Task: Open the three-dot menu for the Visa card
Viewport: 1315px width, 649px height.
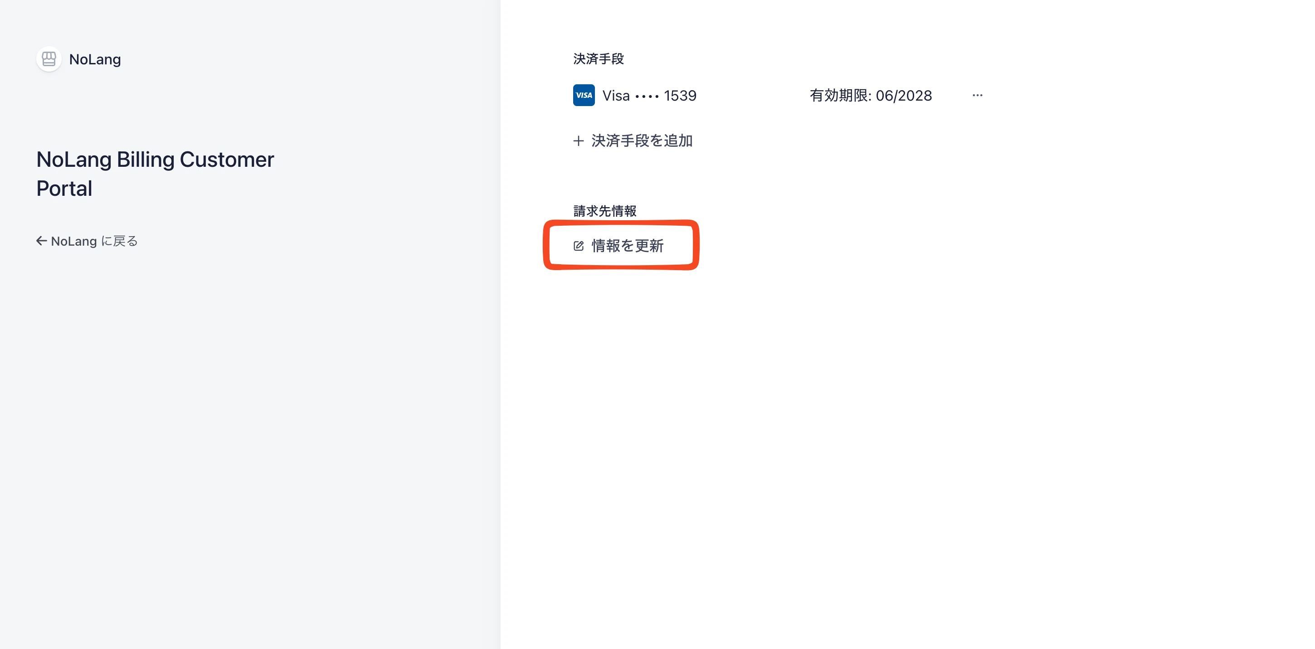Action: click(x=977, y=96)
